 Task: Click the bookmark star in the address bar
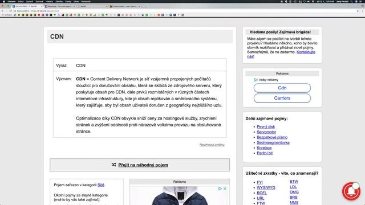pos(358,11)
